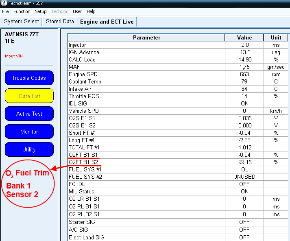The height and width of the screenshot is (241, 290).
Task: Select the Starter SIG parameter row
Action: 178,222
